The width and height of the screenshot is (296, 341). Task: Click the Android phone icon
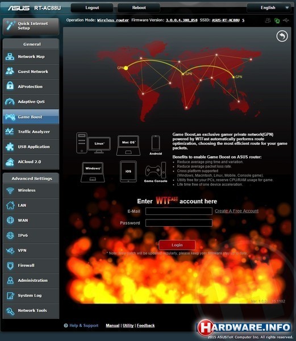[156, 143]
